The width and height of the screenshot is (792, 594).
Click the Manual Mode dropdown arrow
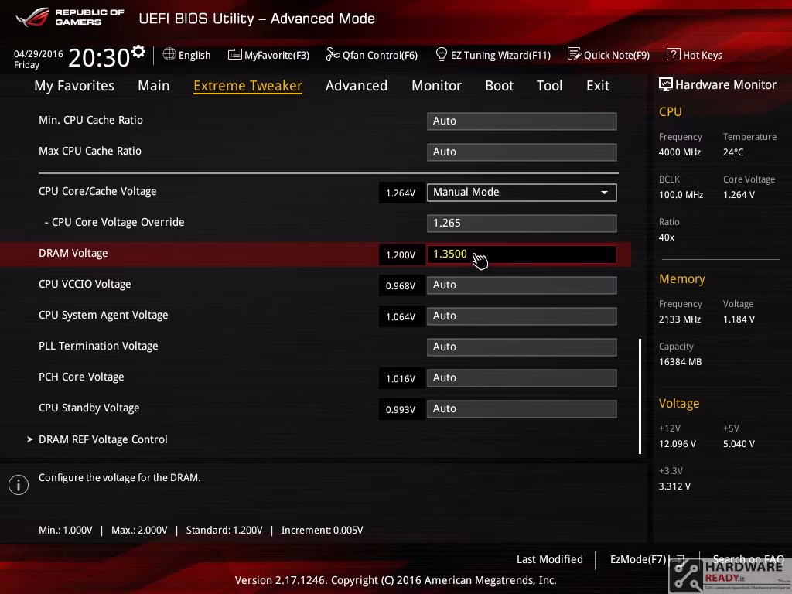click(x=604, y=193)
